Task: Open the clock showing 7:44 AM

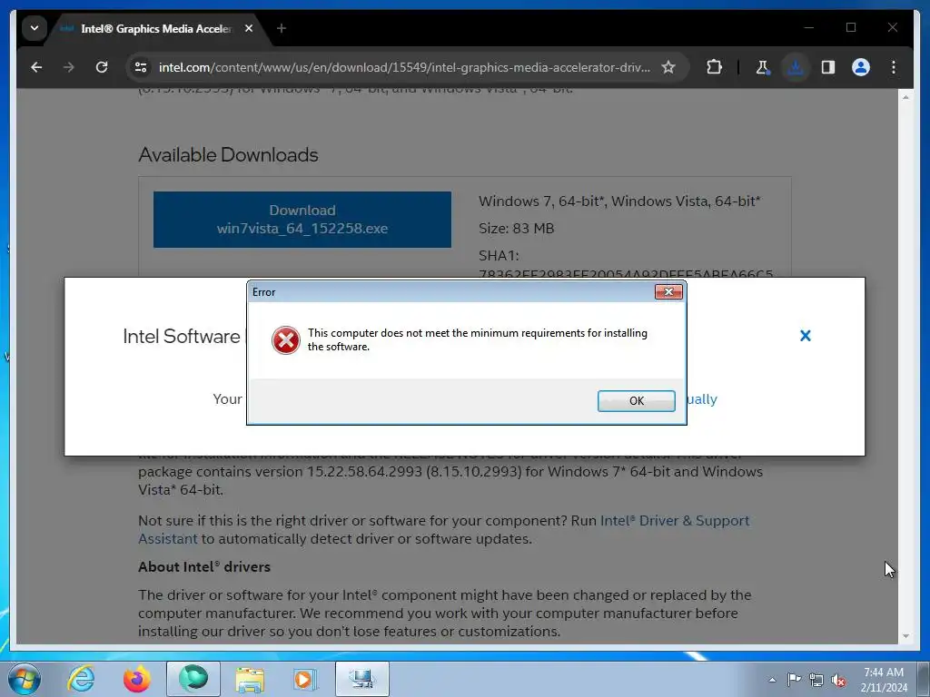Action: point(884,679)
